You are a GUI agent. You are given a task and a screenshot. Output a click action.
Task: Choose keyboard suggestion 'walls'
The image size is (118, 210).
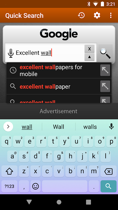(90, 127)
